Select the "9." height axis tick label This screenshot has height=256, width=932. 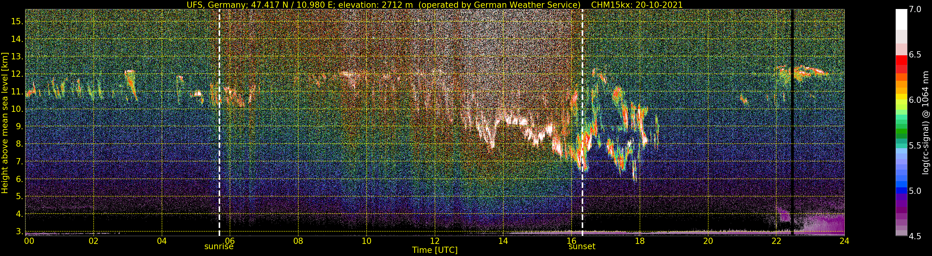click(20, 126)
